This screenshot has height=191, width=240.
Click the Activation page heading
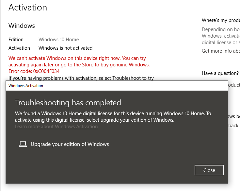click(x=28, y=7)
